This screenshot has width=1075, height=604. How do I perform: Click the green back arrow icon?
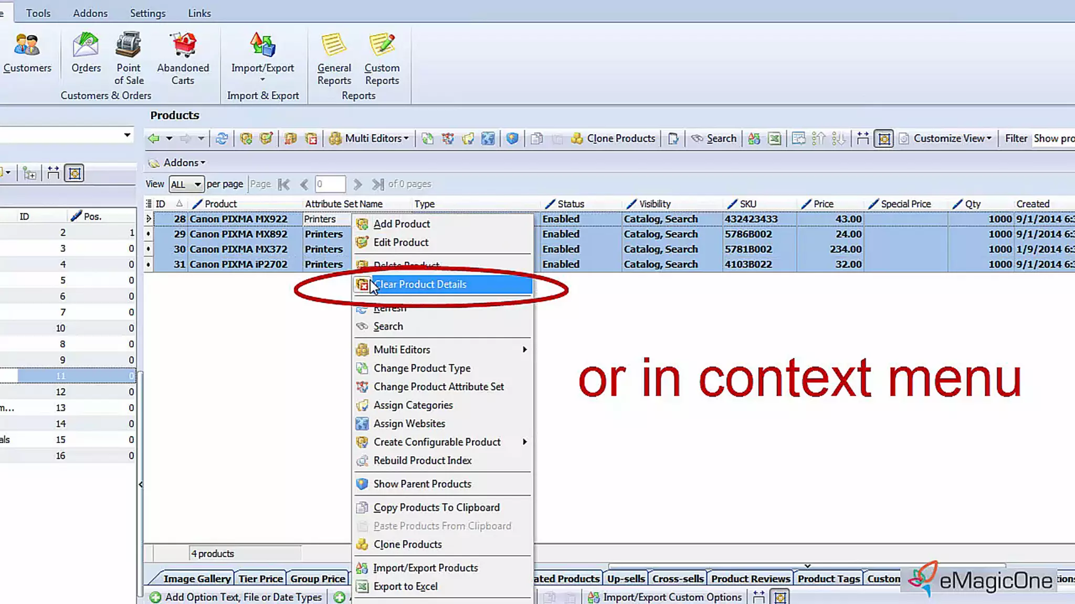[153, 138]
